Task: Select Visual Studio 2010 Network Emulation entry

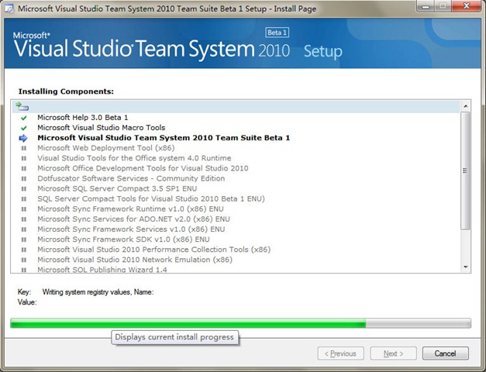Action: coord(135,260)
